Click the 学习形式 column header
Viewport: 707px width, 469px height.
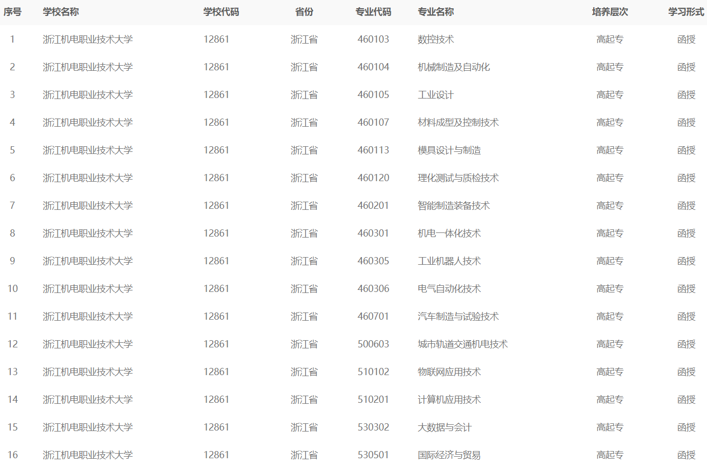[x=686, y=12]
